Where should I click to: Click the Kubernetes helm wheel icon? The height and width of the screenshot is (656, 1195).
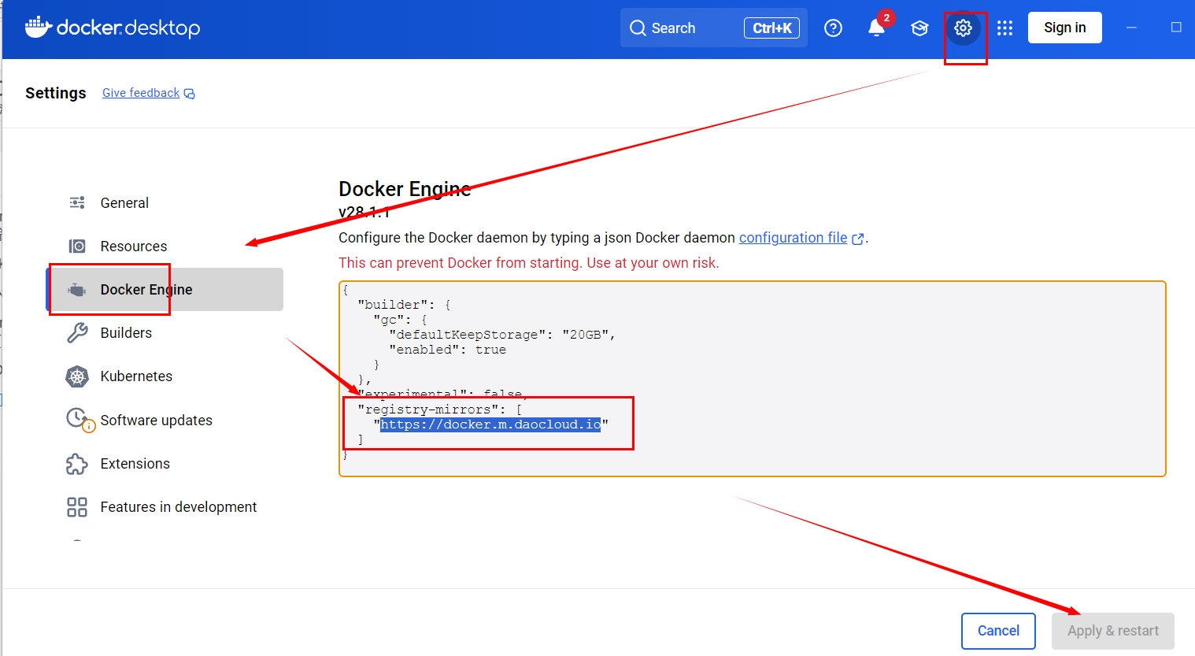(x=77, y=376)
